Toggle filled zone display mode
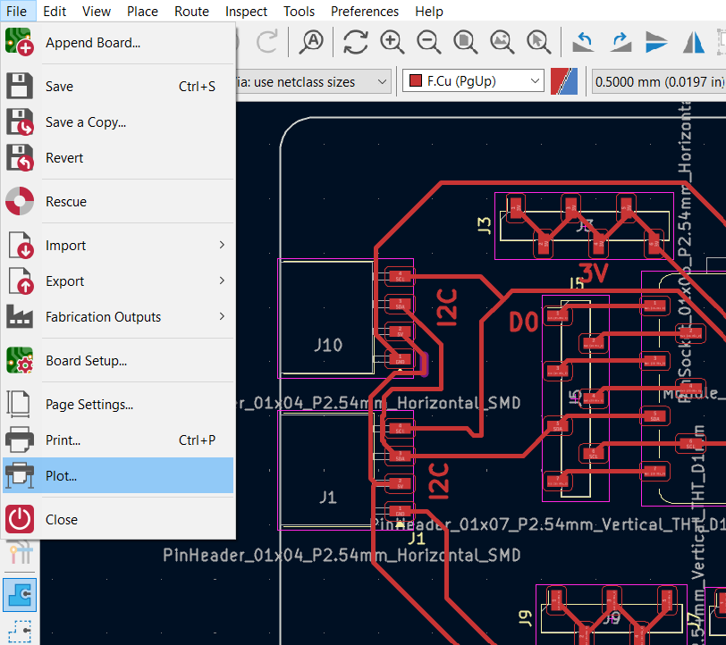 (x=19, y=593)
